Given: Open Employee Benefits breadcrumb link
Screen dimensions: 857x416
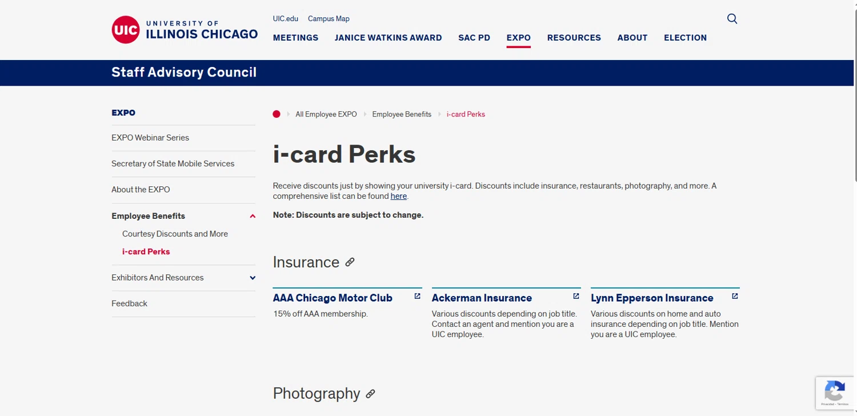Looking at the screenshot, I should pos(402,114).
